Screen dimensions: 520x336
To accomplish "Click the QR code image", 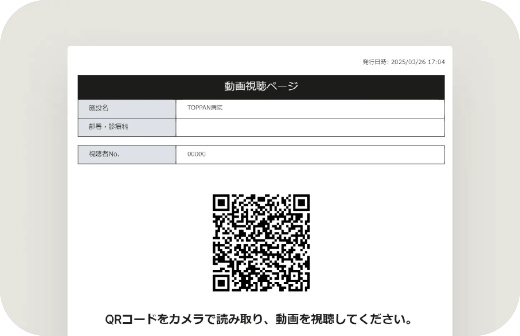I will click(261, 243).
